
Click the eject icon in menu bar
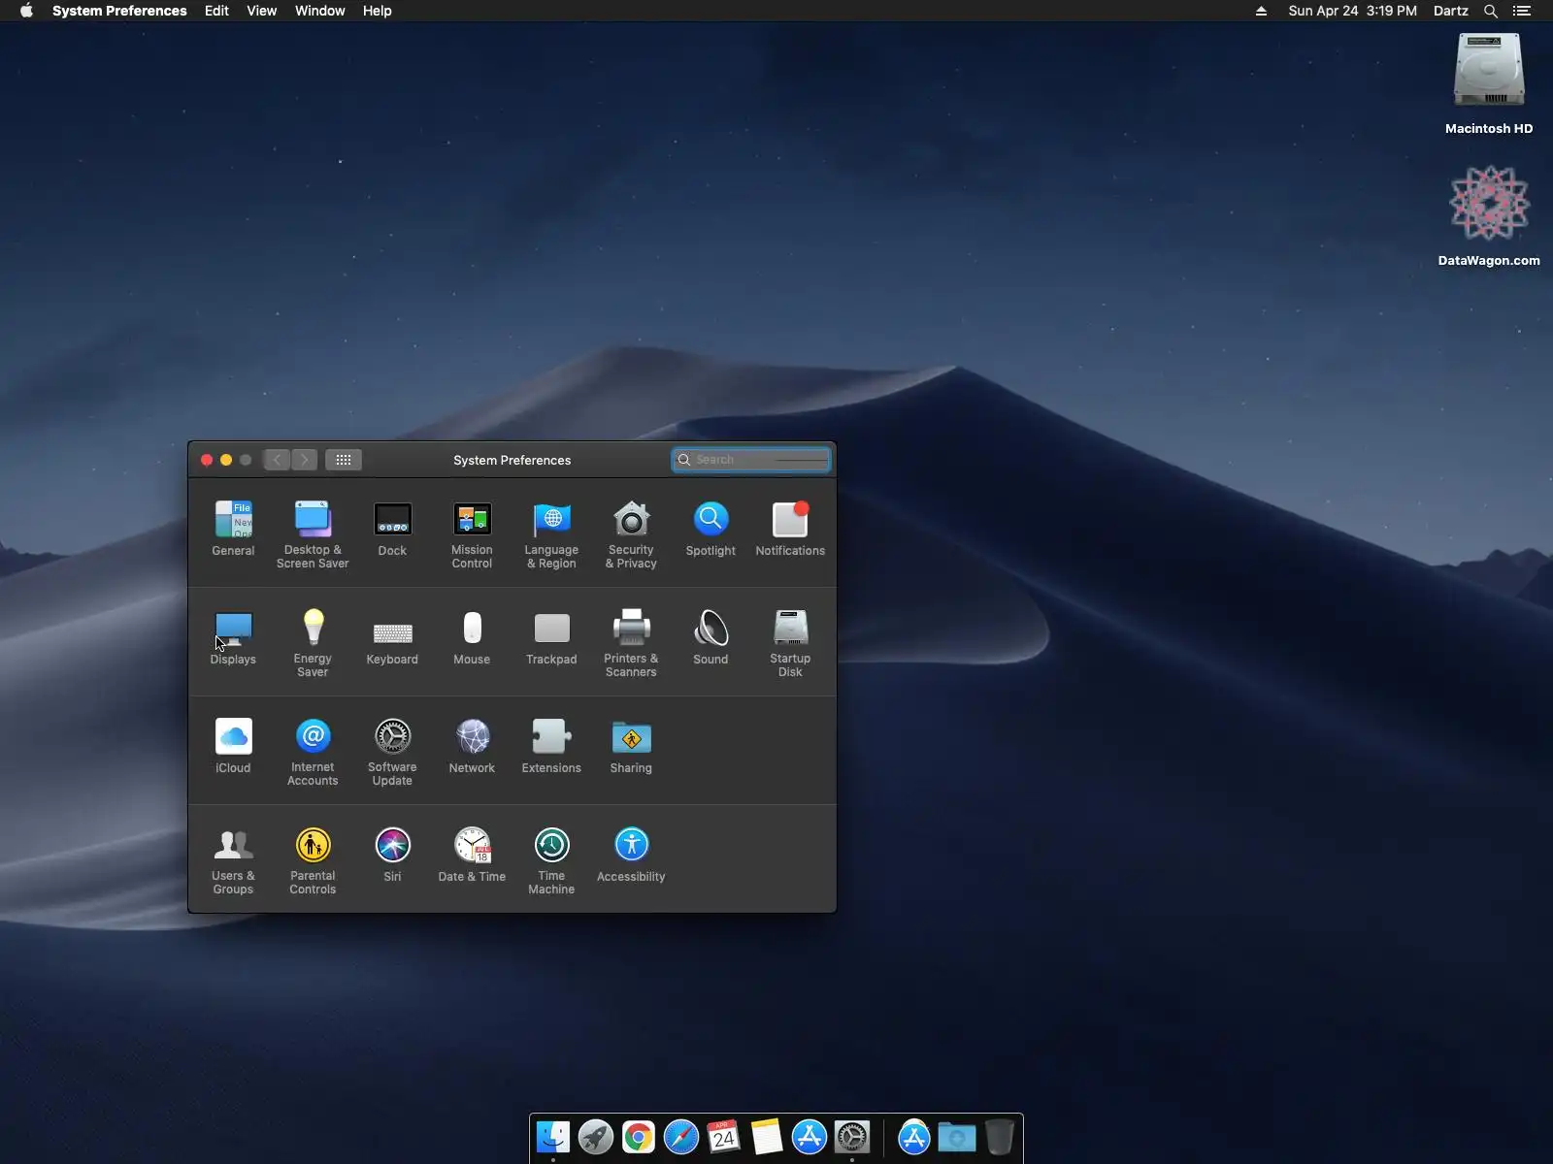(x=1261, y=11)
